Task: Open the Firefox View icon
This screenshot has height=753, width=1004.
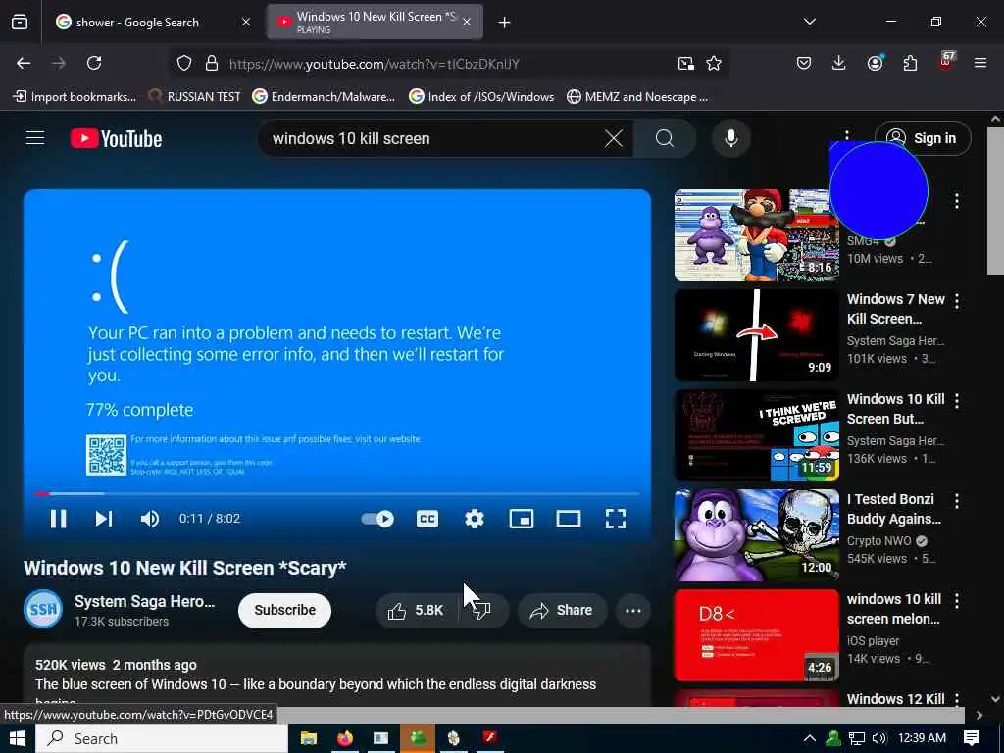Action: [20, 22]
